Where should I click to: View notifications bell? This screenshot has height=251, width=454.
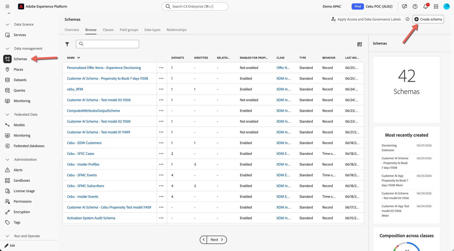click(x=426, y=6)
